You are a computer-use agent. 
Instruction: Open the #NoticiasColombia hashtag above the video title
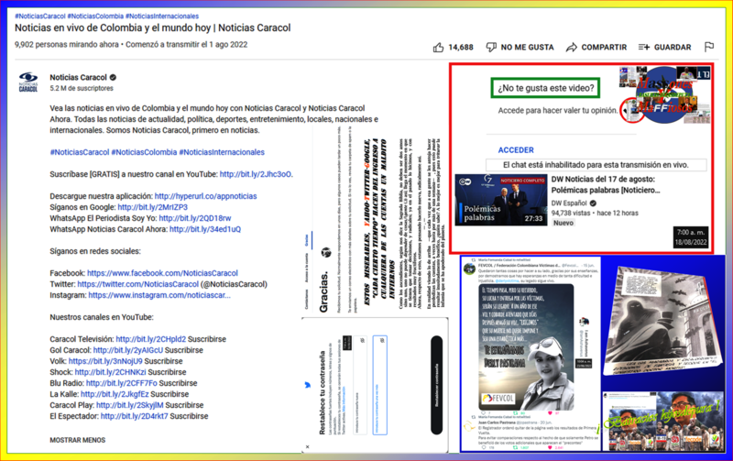click(x=95, y=16)
